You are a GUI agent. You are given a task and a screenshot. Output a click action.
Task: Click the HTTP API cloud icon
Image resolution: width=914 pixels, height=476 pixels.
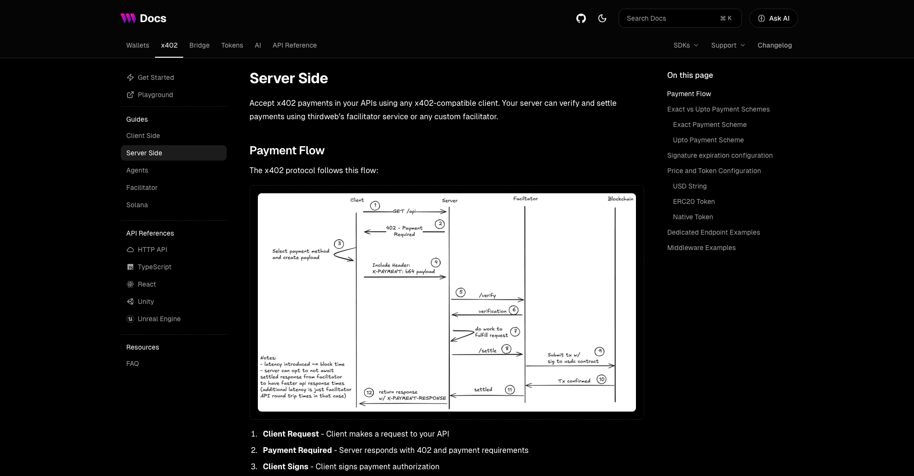click(130, 250)
